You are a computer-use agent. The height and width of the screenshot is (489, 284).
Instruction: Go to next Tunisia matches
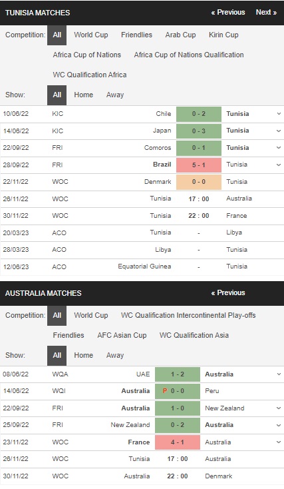pyautogui.click(x=266, y=13)
